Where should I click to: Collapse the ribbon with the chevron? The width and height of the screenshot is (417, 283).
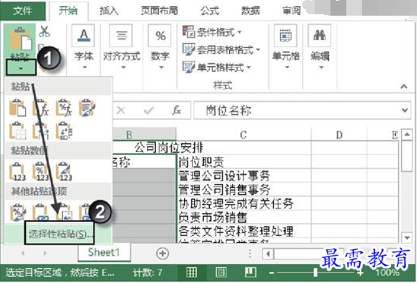404,86
